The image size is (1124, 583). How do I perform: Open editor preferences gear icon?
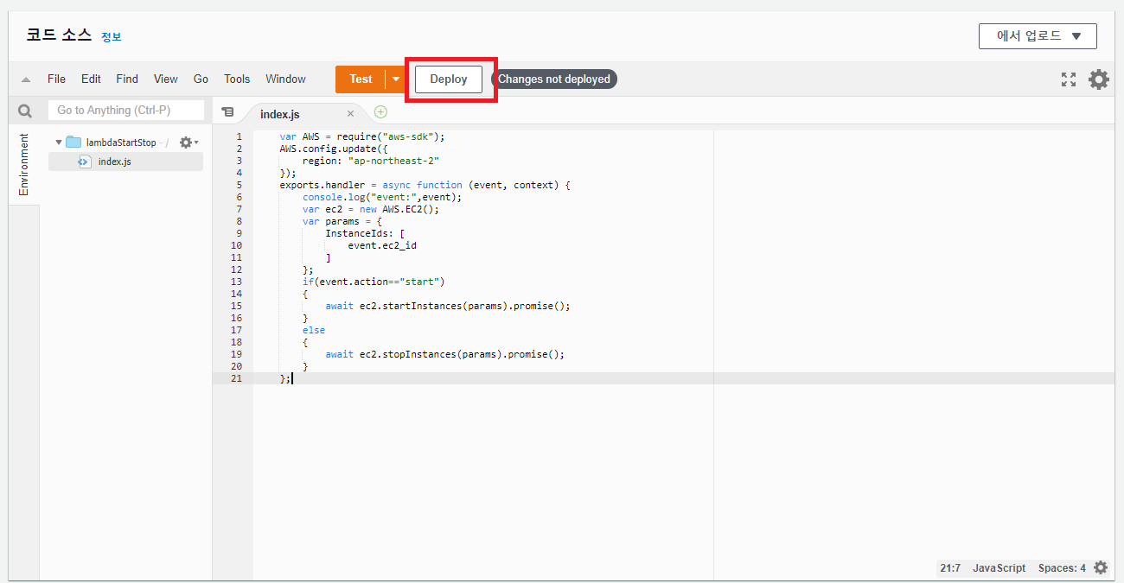(1098, 79)
